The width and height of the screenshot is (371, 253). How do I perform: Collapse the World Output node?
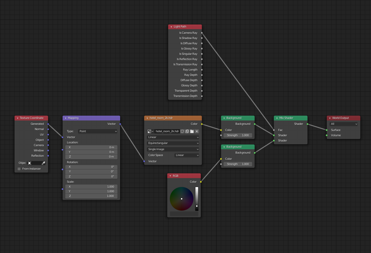point(330,118)
